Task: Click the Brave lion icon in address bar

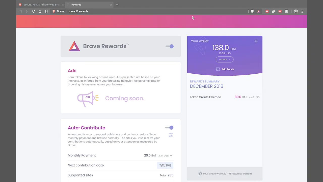Action: [53, 11]
